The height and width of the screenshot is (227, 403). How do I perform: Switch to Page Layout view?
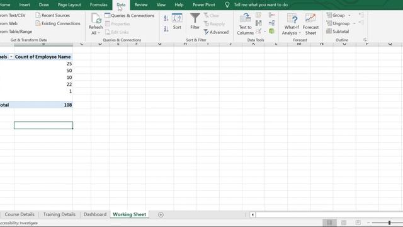[344, 223]
